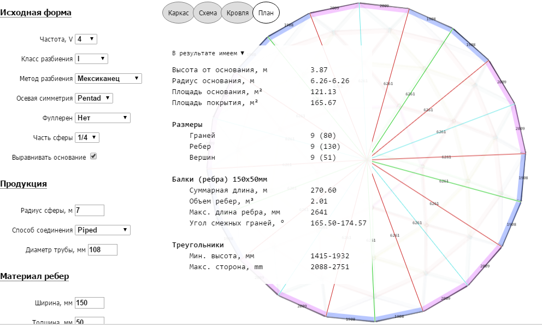Image resolution: width=542 pixels, height=325 pixels.
Task: Click the Вершин count 9 (51)
Action: 323,158
